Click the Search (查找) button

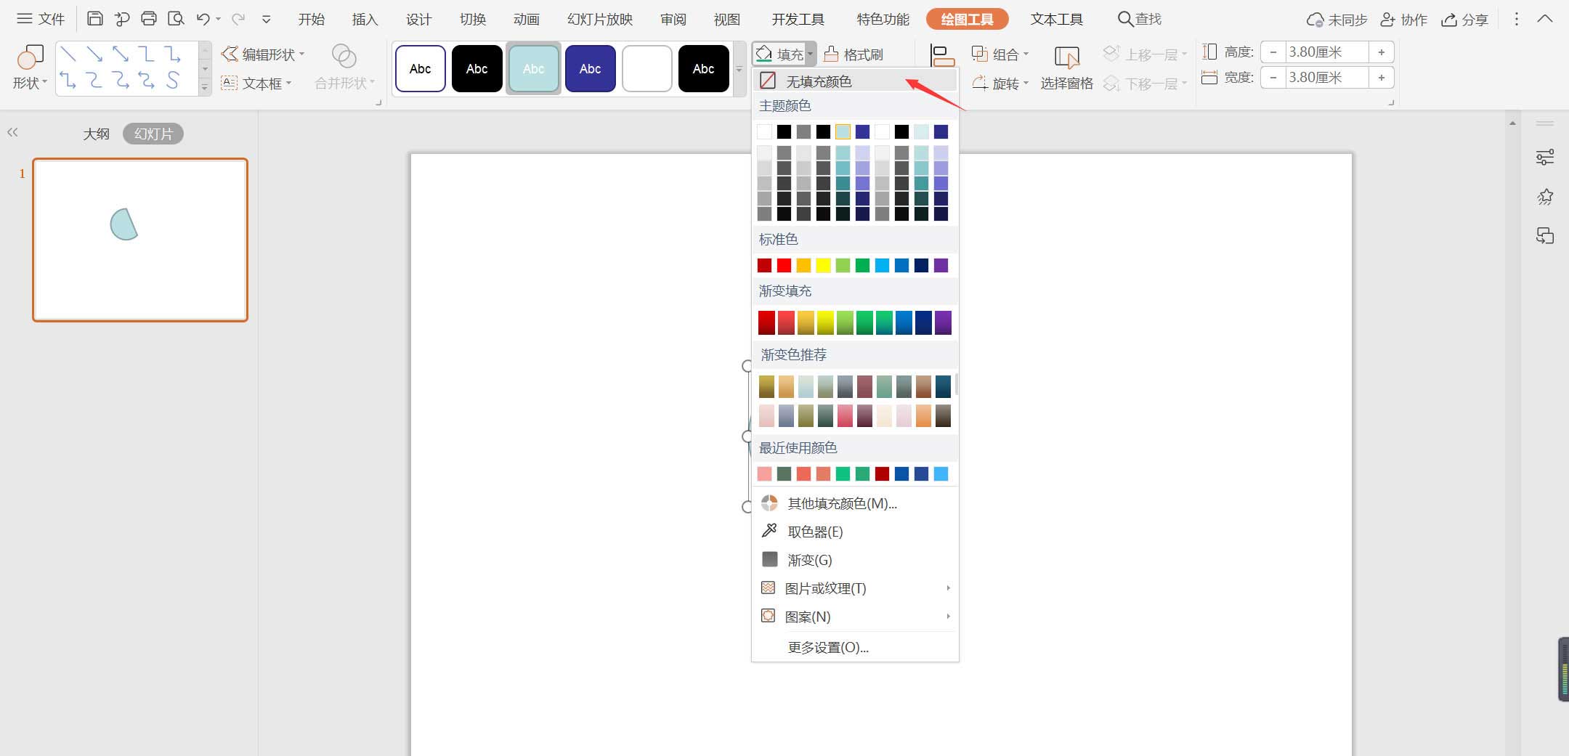[x=1140, y=19]
